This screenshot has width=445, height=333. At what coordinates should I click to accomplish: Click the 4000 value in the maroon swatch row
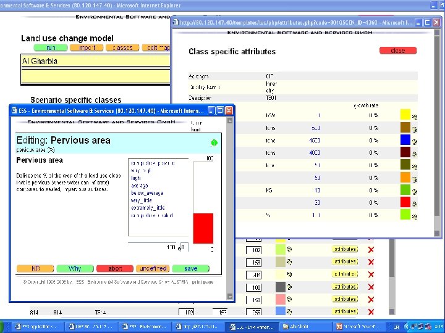pyautogui.click(x=315, y=153)
